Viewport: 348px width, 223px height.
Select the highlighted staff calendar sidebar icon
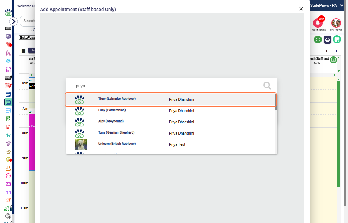click(x=8, y=102)
